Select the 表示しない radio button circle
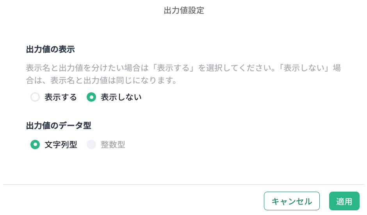This screenshot has width=367, height=215. 91,97
